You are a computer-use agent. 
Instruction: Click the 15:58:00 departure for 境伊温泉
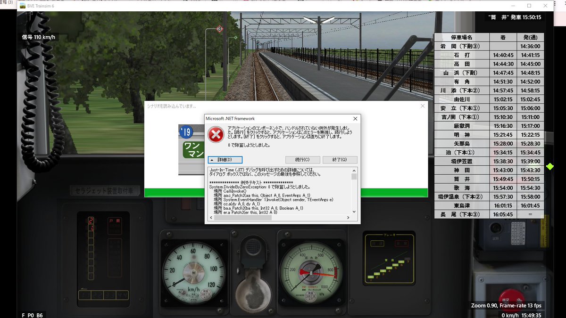(531, 197)
